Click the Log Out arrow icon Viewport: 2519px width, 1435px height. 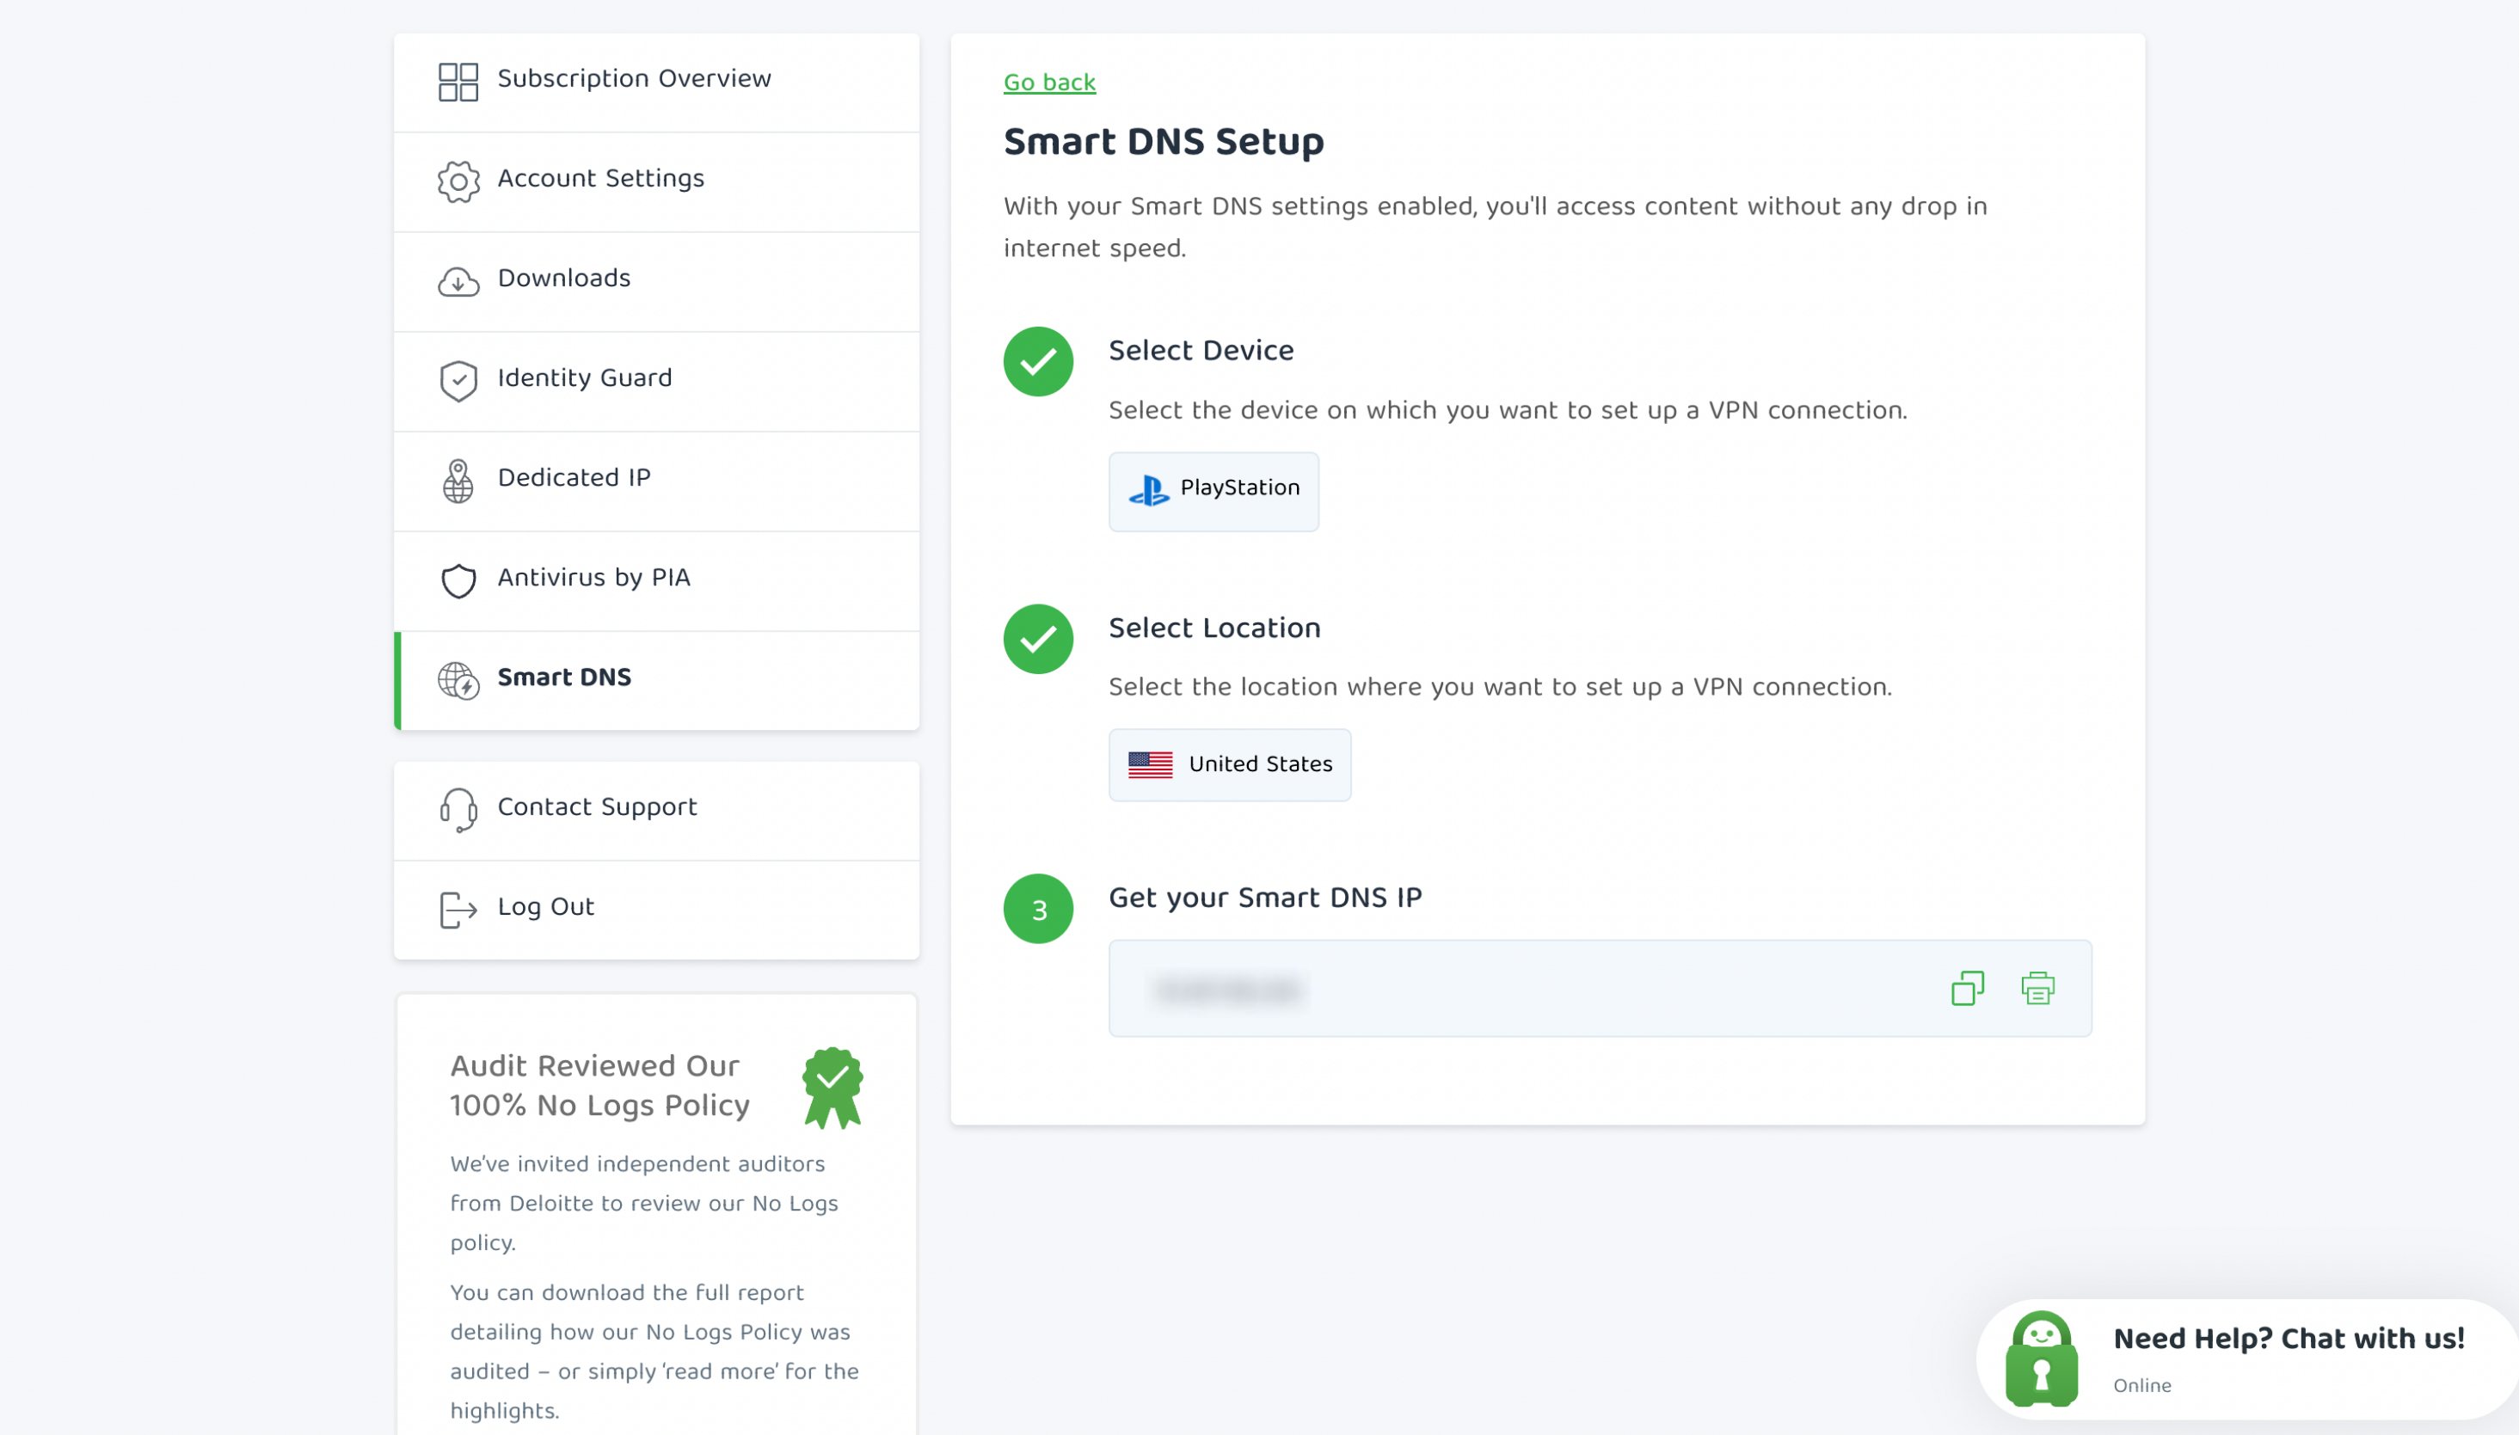458,910
